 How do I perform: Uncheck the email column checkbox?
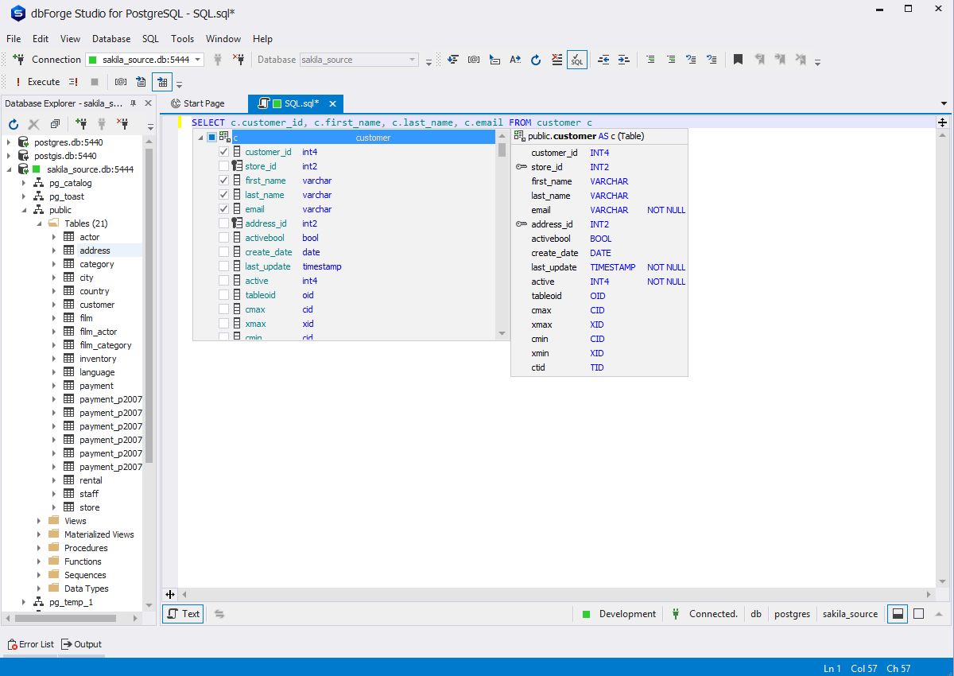point(224,209)
